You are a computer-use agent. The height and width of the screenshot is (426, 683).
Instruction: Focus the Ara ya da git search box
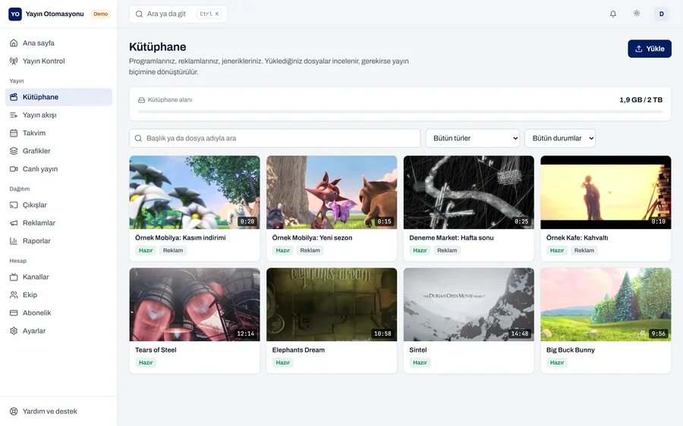coord(178,14)
